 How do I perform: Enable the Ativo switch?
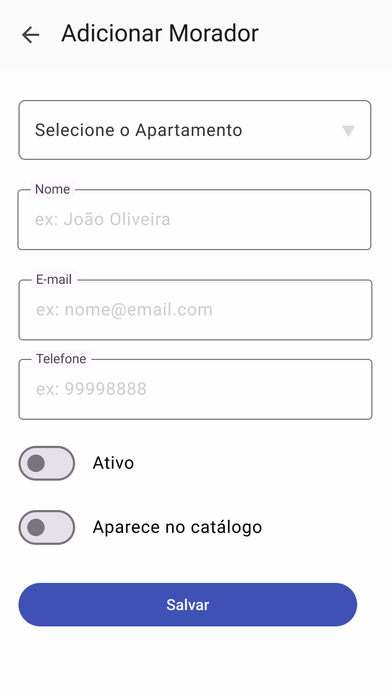pos(47,463)
